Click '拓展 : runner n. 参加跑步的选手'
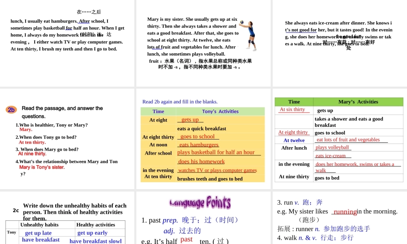 point(324,229)
